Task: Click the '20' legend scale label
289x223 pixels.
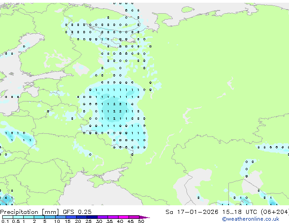Action: (78, 221)
